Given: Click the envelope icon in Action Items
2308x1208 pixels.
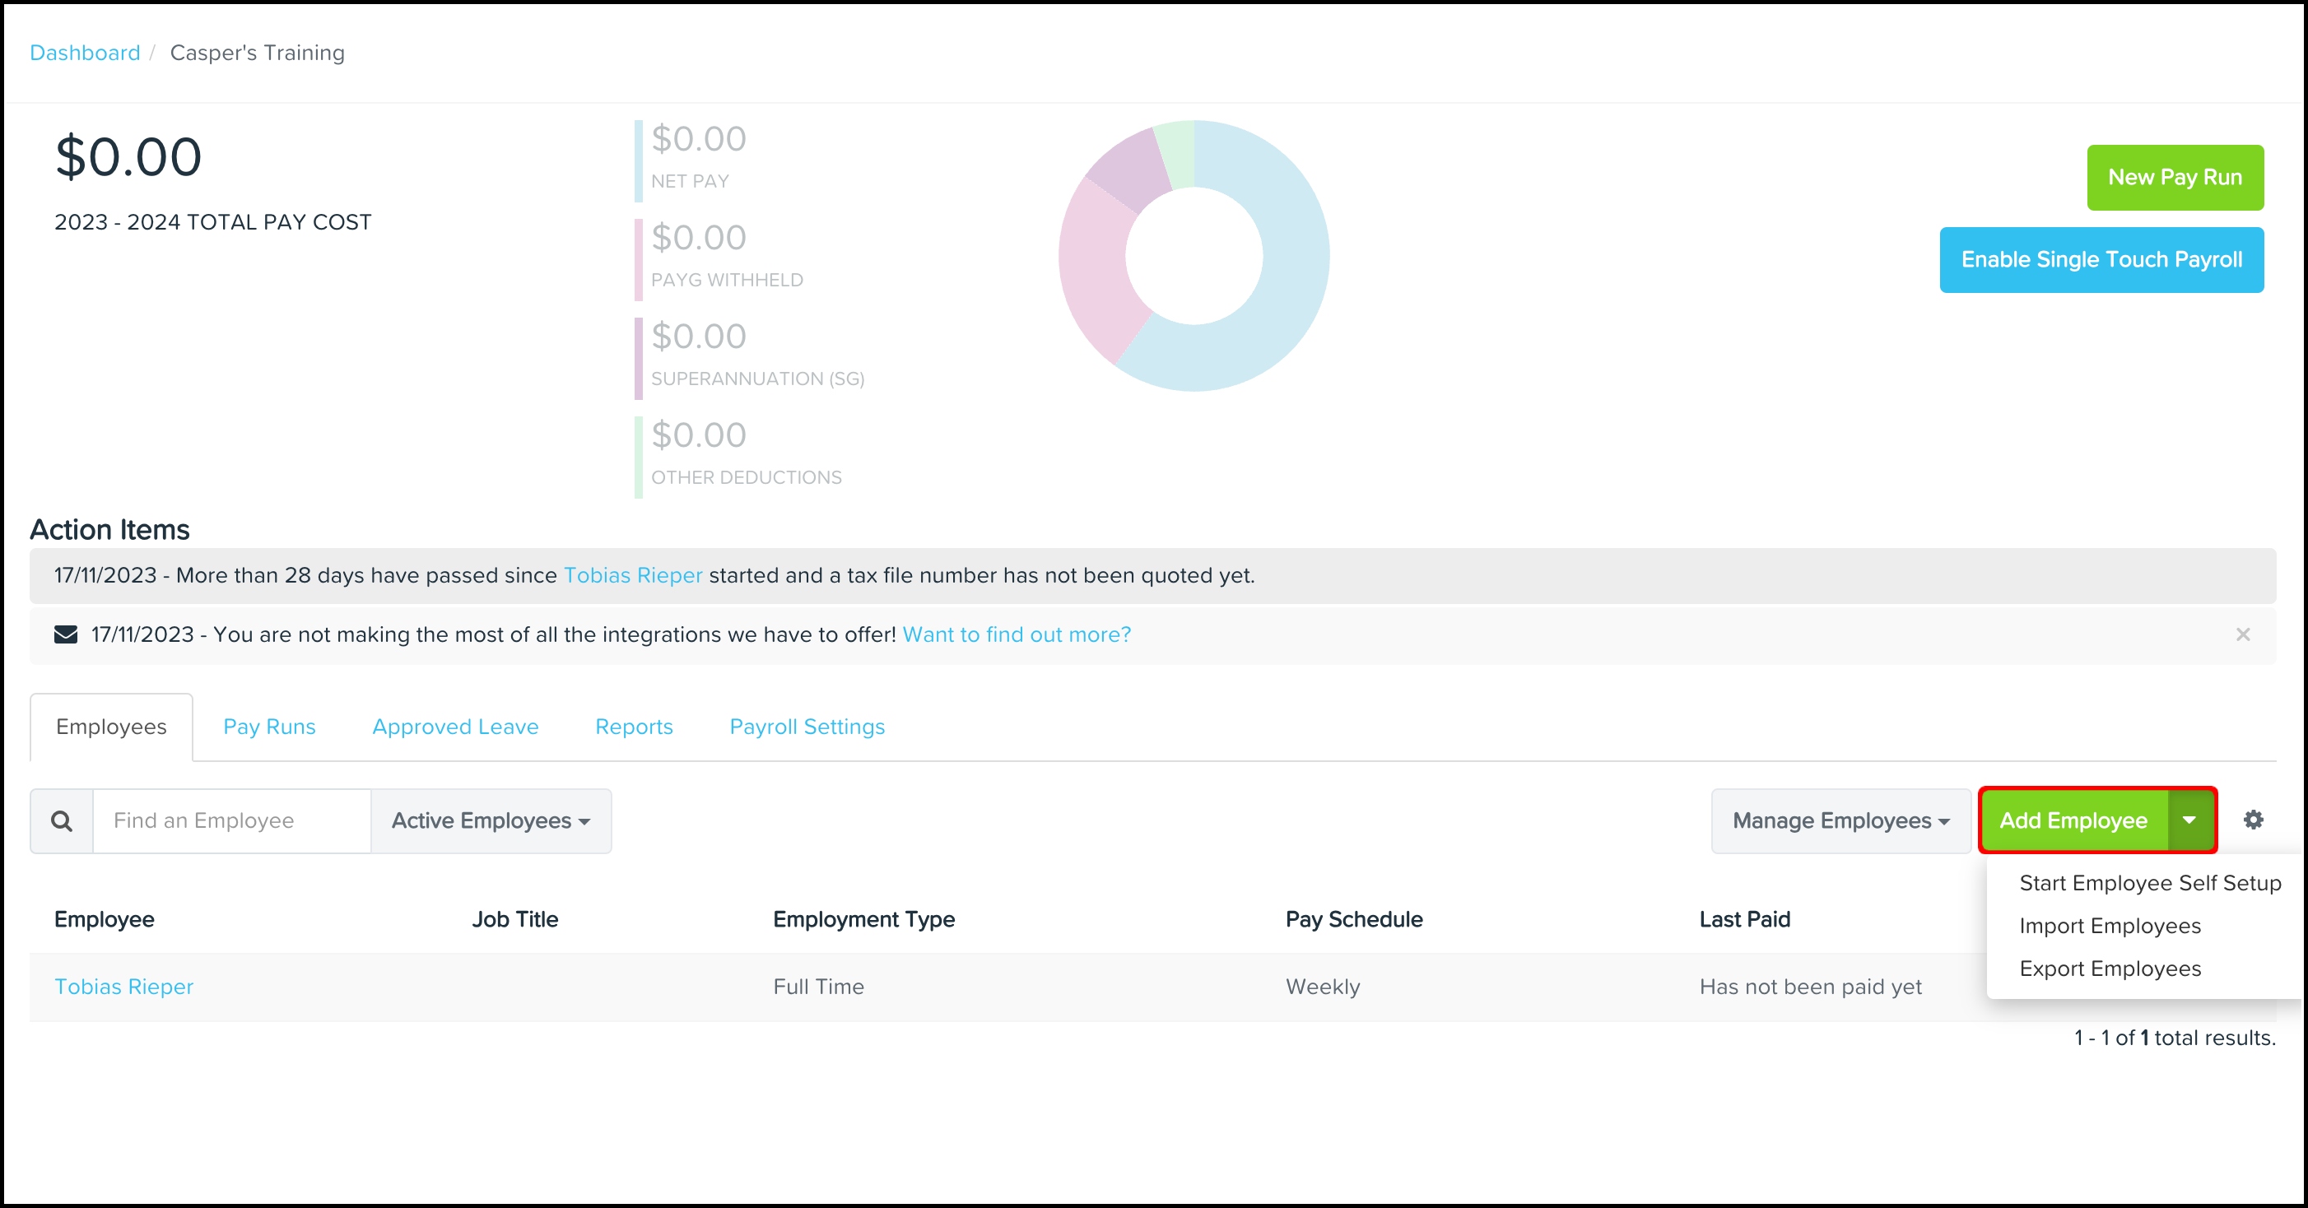Looking at the screenshot, I should [x=65, y=635].
